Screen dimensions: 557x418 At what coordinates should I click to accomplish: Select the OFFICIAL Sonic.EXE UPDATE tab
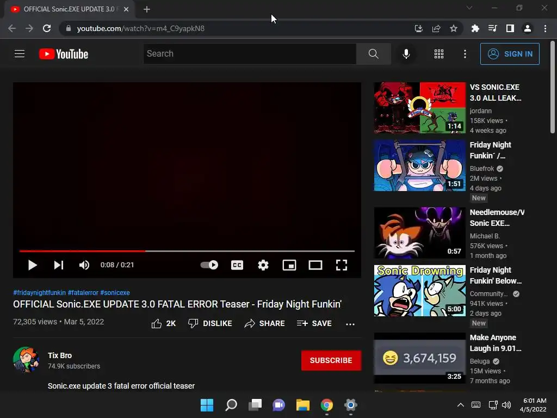(69, 9)
